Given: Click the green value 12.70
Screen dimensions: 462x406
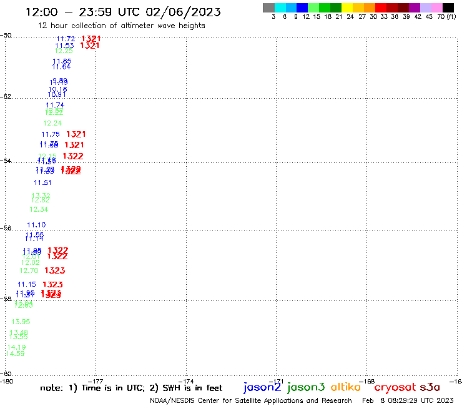Looking at the screenshot, I should click(x=29, y=270).
